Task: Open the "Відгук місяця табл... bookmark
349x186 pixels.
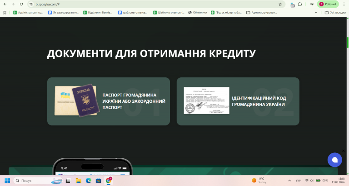Action: coord(226,13)
